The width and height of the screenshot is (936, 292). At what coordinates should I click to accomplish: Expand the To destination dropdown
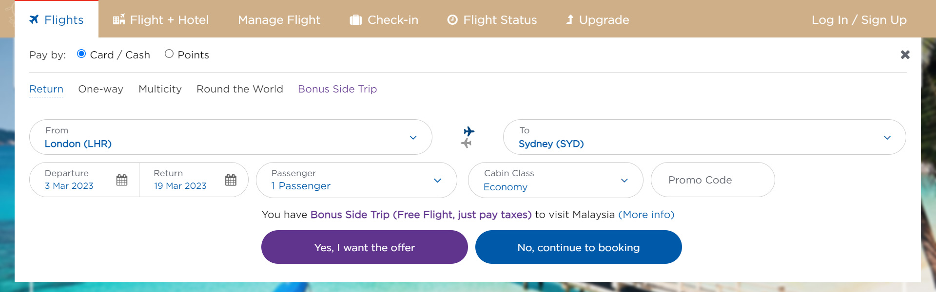pos(704,137)
